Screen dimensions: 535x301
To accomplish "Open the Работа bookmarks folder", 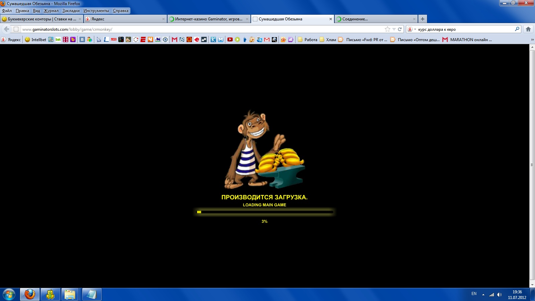I will (308, 39).
